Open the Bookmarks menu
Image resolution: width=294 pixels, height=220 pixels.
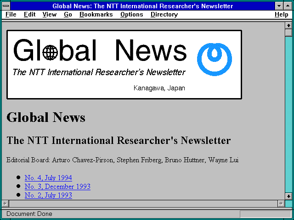(96, 15)
